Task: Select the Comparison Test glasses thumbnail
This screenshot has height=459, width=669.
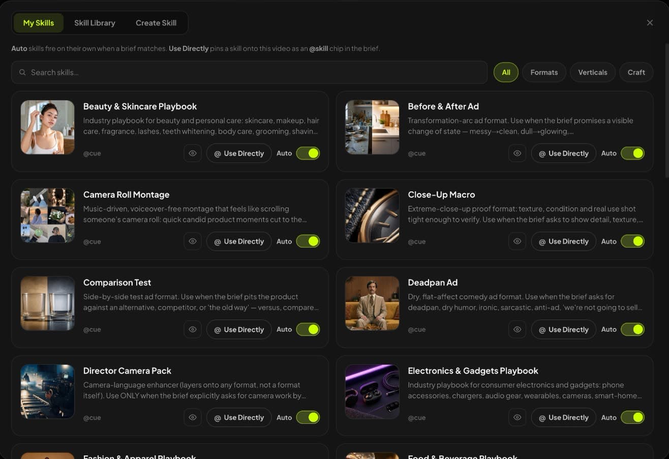Action: tap(47, 303)
